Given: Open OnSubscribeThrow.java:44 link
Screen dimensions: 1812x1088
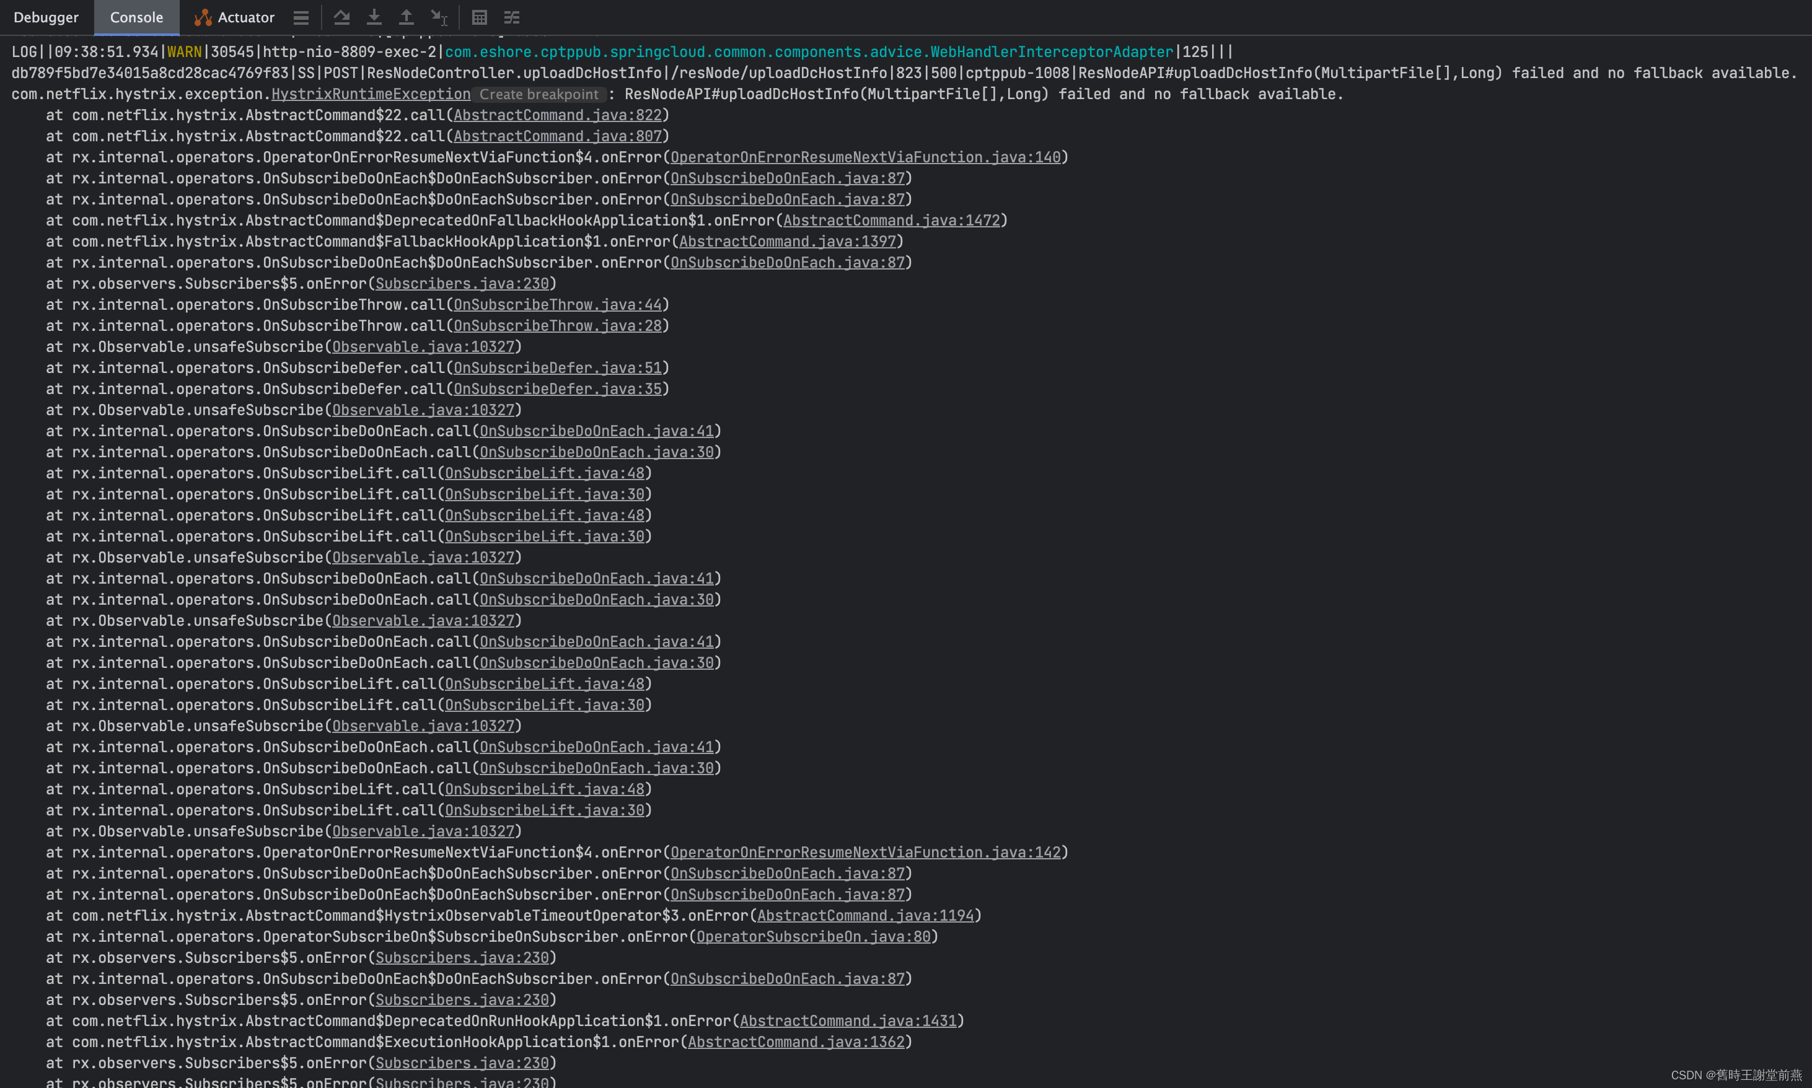Looking at the screenshot, I should [557, 304].
